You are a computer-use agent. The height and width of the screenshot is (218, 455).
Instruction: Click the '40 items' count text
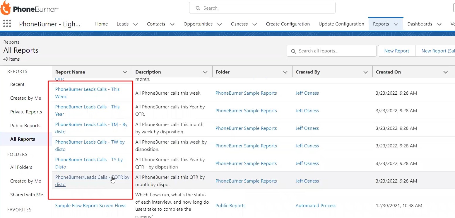pyautogui.click(x=11, y=59)
